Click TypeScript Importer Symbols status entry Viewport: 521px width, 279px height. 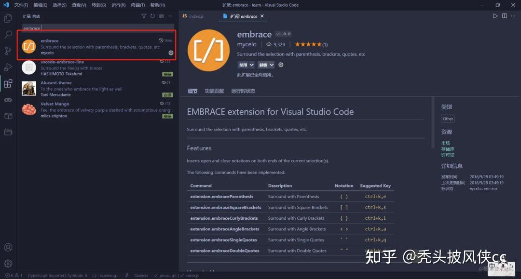pos(57,275)
